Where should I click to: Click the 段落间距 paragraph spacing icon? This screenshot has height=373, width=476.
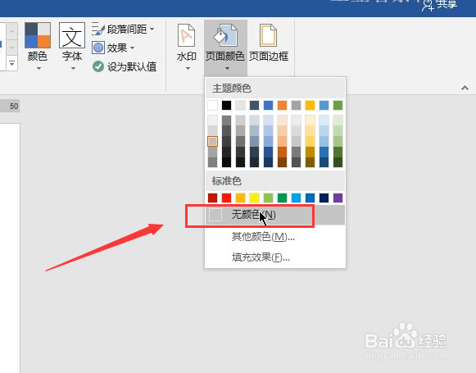[98, 29]
